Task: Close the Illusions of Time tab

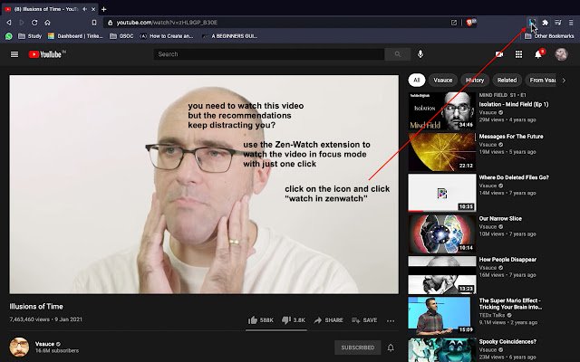Action: coord(93,9)
